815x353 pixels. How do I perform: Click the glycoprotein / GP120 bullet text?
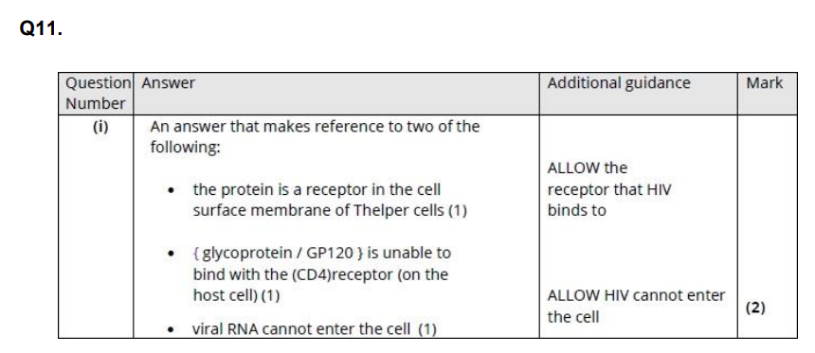coord(322,254)
